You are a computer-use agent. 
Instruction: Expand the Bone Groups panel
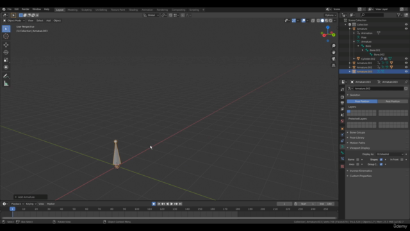click(357, 133)
